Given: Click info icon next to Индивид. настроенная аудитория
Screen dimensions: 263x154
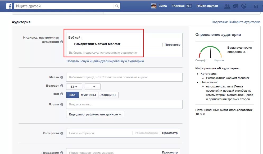Looking at the screenshot, I should [x=62, y=42].
